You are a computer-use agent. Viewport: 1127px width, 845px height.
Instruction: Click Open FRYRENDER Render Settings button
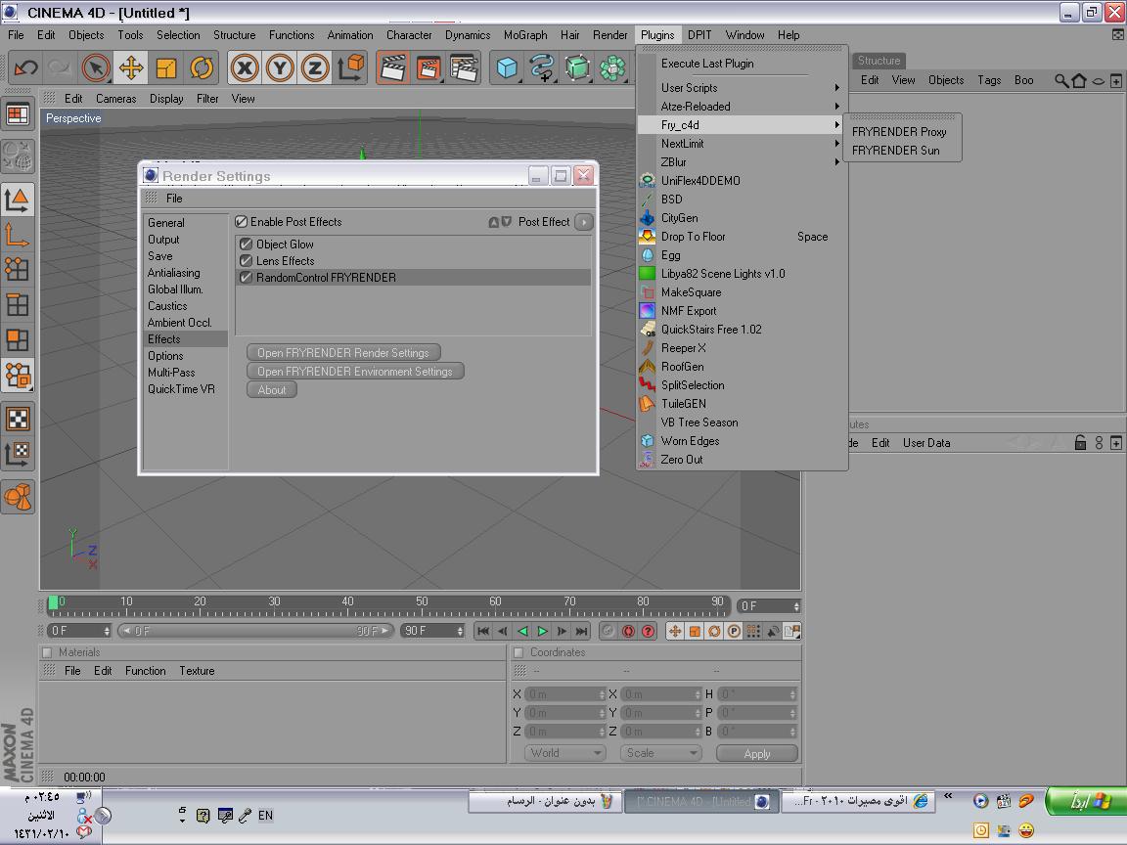[x=343, y=353]
